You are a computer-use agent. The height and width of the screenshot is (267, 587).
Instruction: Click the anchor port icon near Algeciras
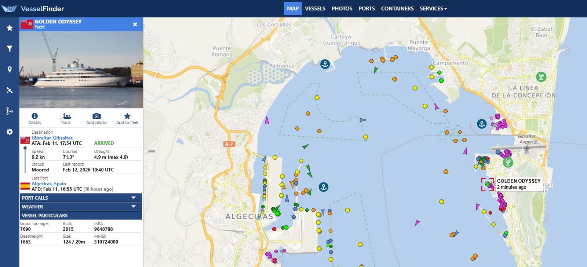[x=323, y=187]
